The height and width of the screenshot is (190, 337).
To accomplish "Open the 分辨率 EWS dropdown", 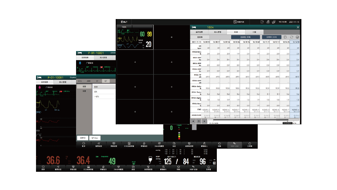I will (272, 36).
